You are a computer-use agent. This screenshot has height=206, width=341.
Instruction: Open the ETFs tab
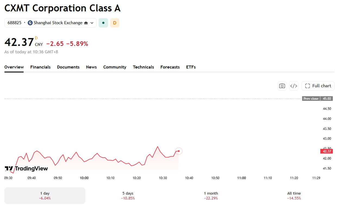tap(191, 67)
